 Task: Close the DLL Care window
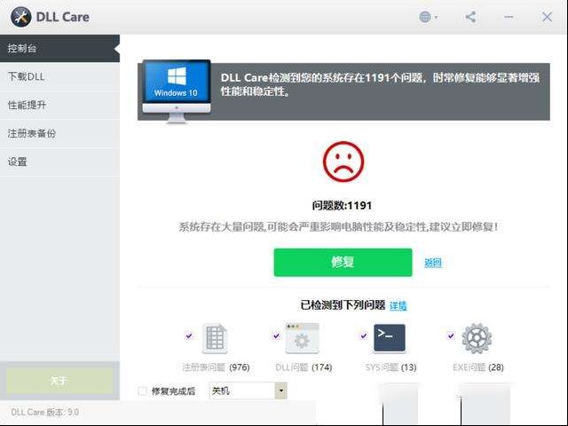click(547, 17)
